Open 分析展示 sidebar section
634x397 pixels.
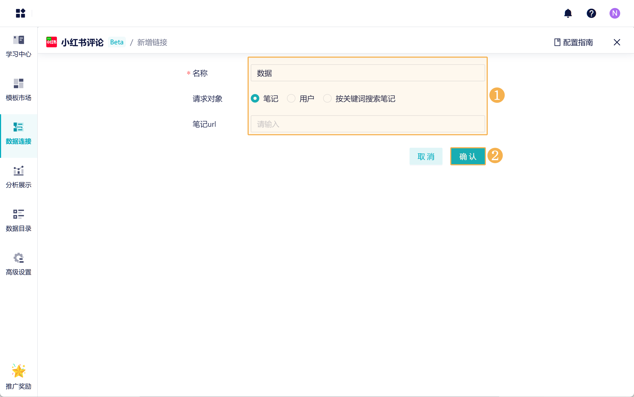(x=19, y=177)
